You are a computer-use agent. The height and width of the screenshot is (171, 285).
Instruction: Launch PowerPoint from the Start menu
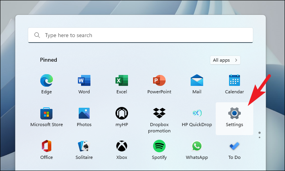[x=159, y=84]
